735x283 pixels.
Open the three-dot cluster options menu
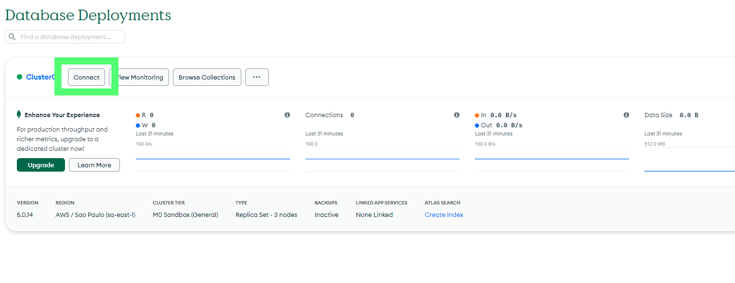[x=257, y=77]
